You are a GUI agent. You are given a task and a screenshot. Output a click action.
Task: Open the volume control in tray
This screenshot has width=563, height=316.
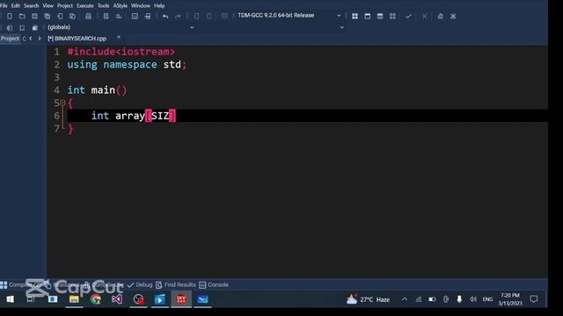pyautogui.click(x=473, y=299)
